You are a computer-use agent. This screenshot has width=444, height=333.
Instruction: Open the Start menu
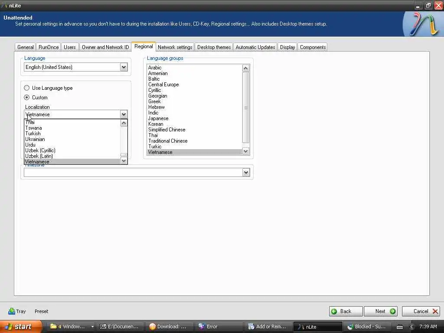(21, 327)
